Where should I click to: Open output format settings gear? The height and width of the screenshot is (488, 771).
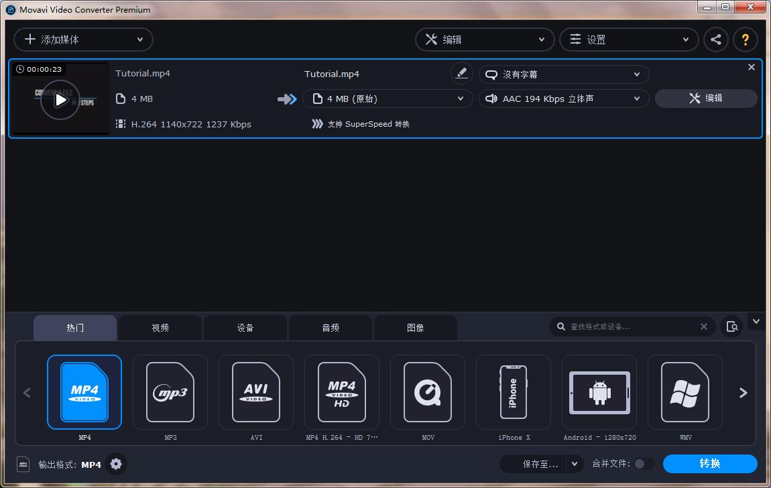coord(116,464)
